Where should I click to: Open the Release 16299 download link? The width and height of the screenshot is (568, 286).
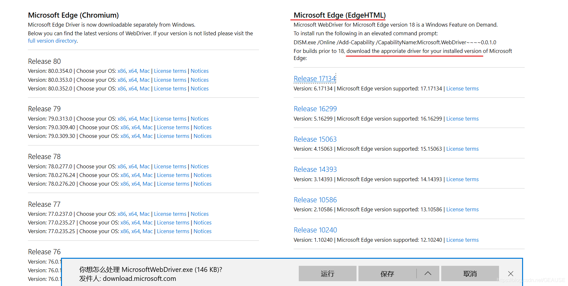click(315, 109)
